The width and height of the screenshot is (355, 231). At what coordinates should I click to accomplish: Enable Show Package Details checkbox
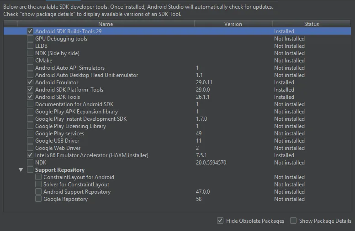[293, 221]
